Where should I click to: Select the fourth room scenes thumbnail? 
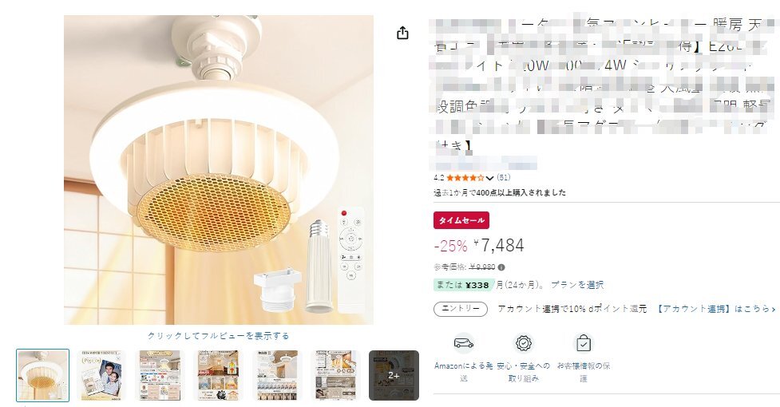coord(218,375)
